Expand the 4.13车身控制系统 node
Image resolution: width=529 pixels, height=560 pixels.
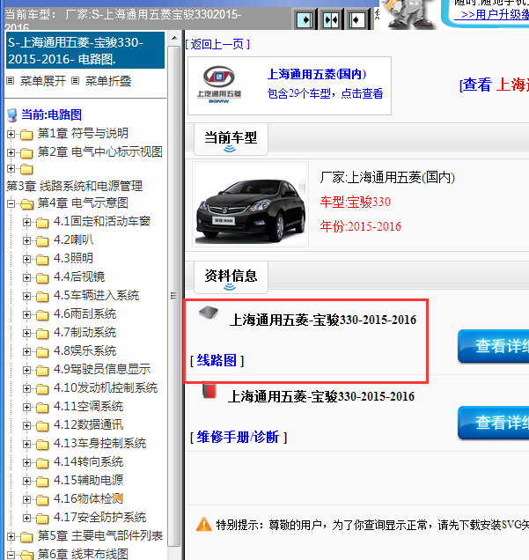click(26, 445)
